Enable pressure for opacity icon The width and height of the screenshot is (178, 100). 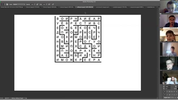point(37,4)
